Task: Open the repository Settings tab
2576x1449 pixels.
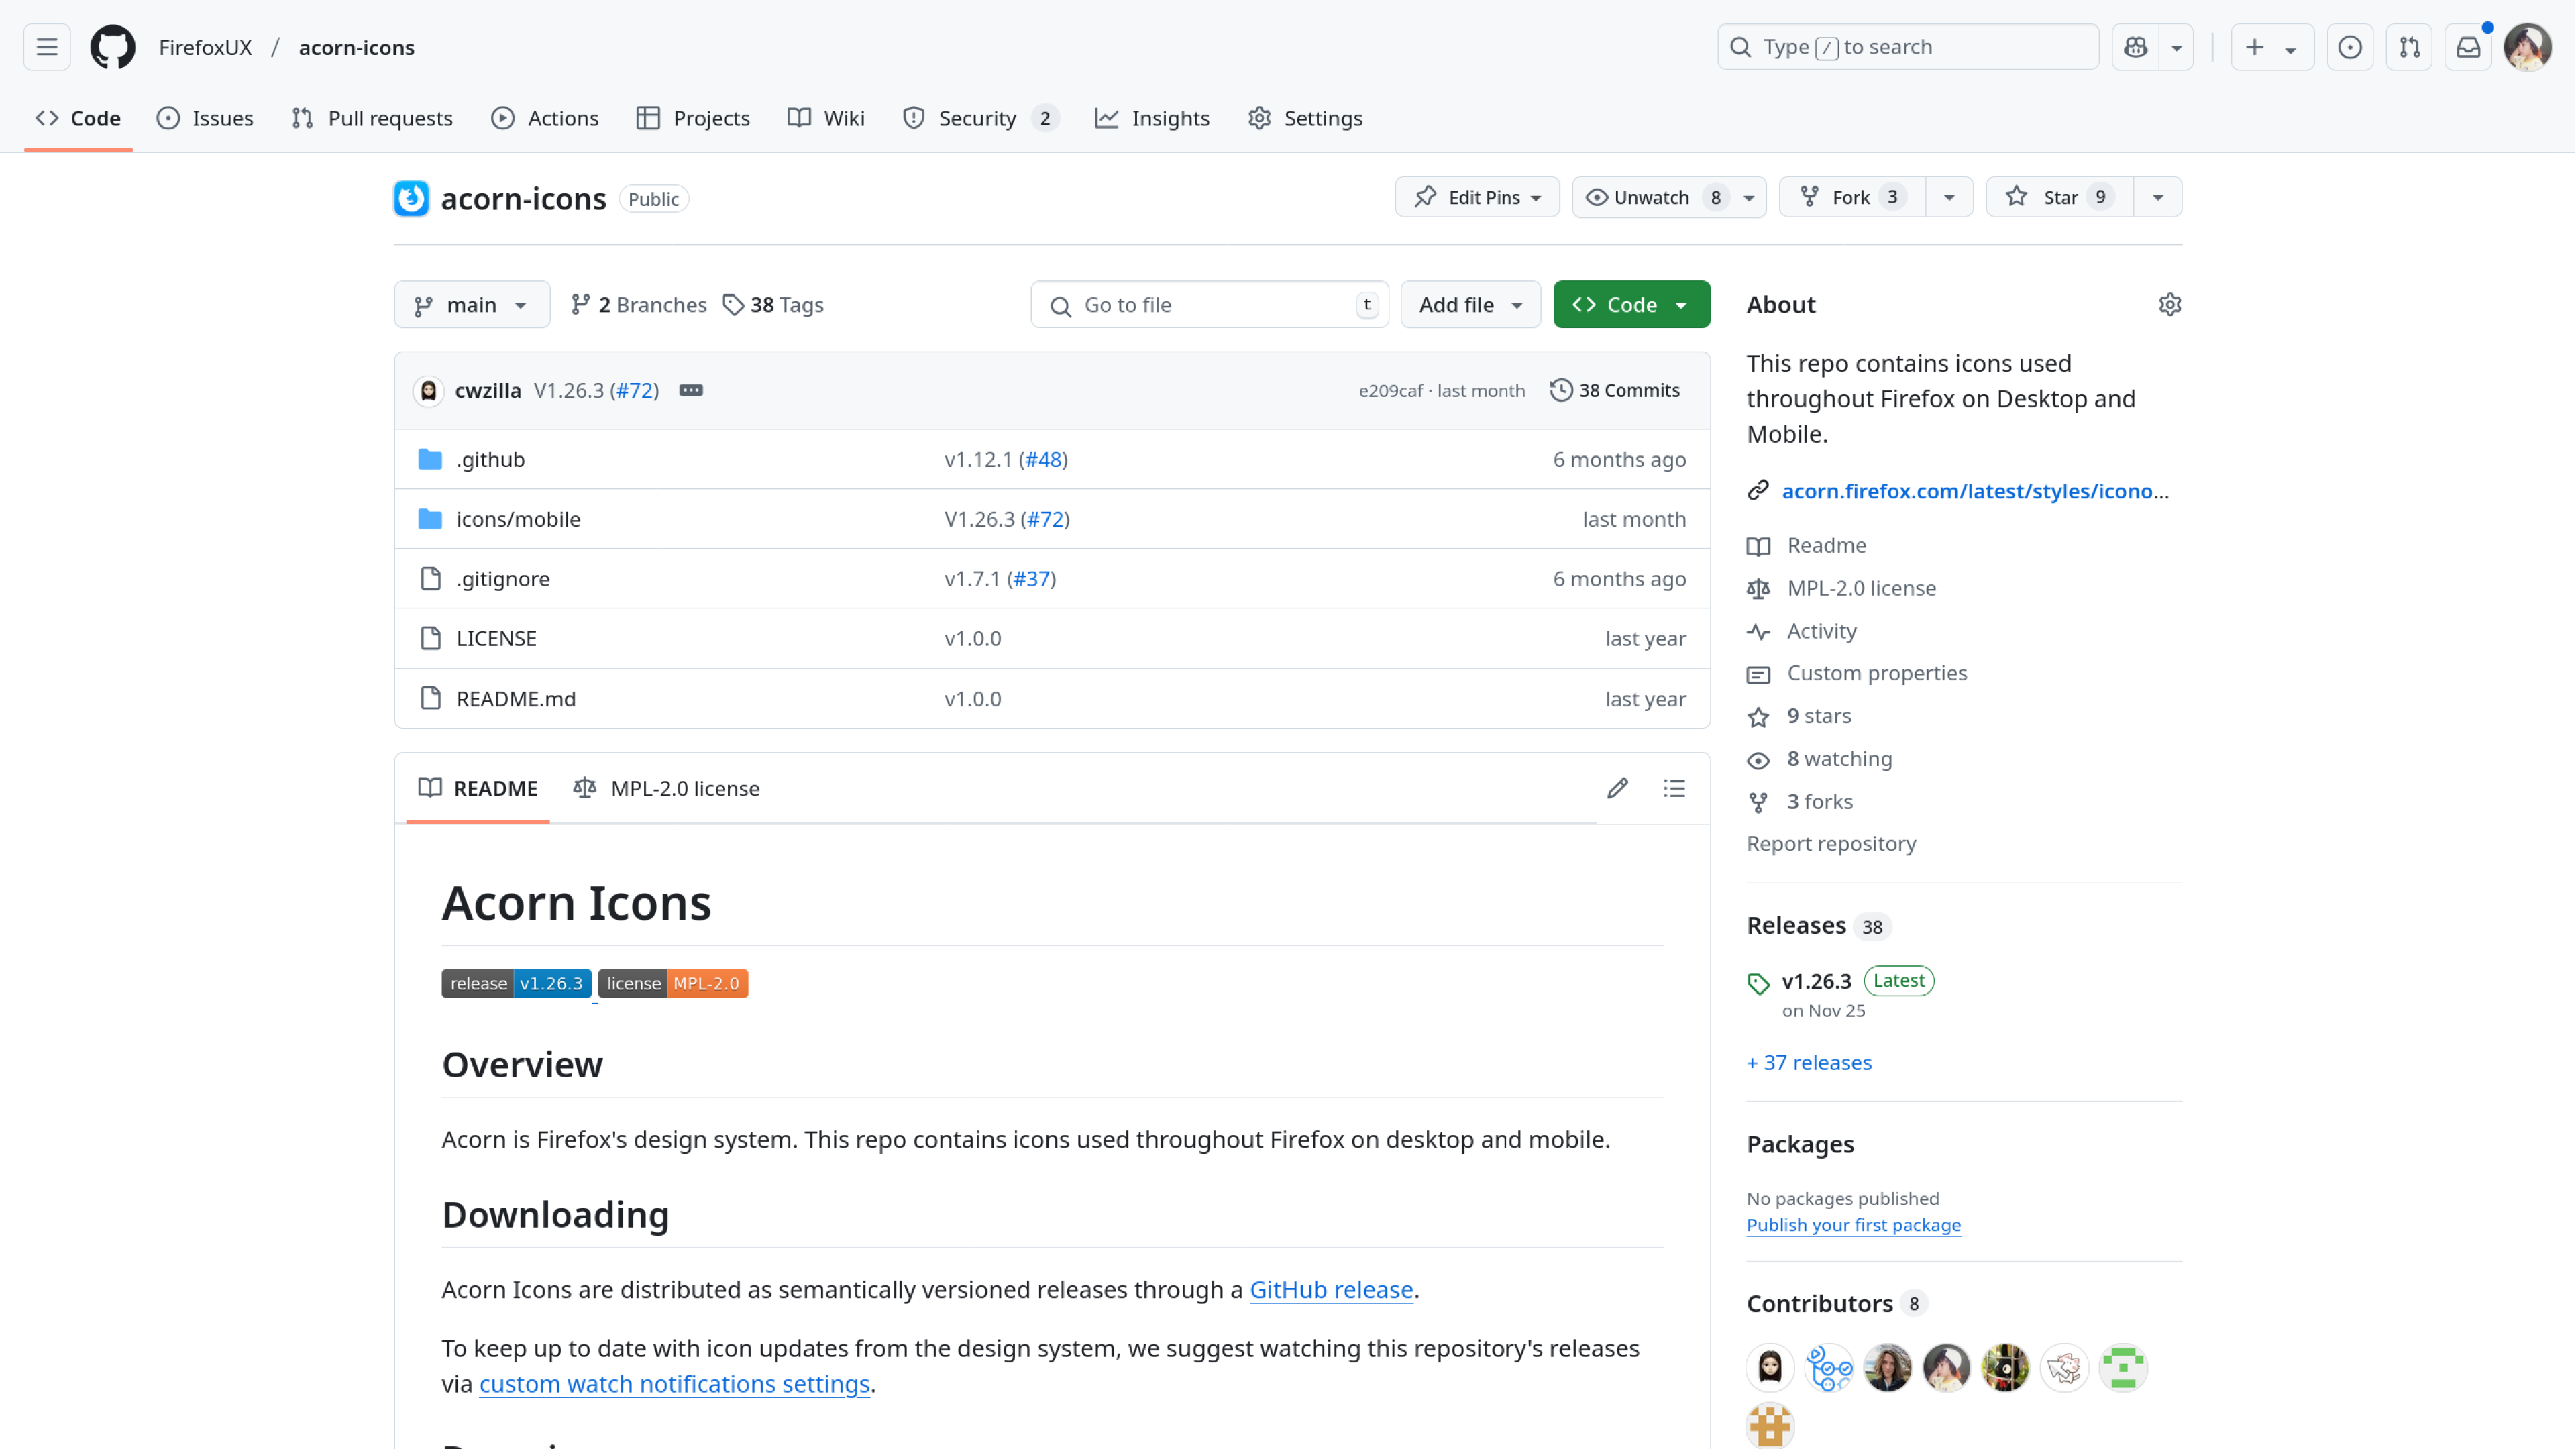Action: coord(1305,118)
